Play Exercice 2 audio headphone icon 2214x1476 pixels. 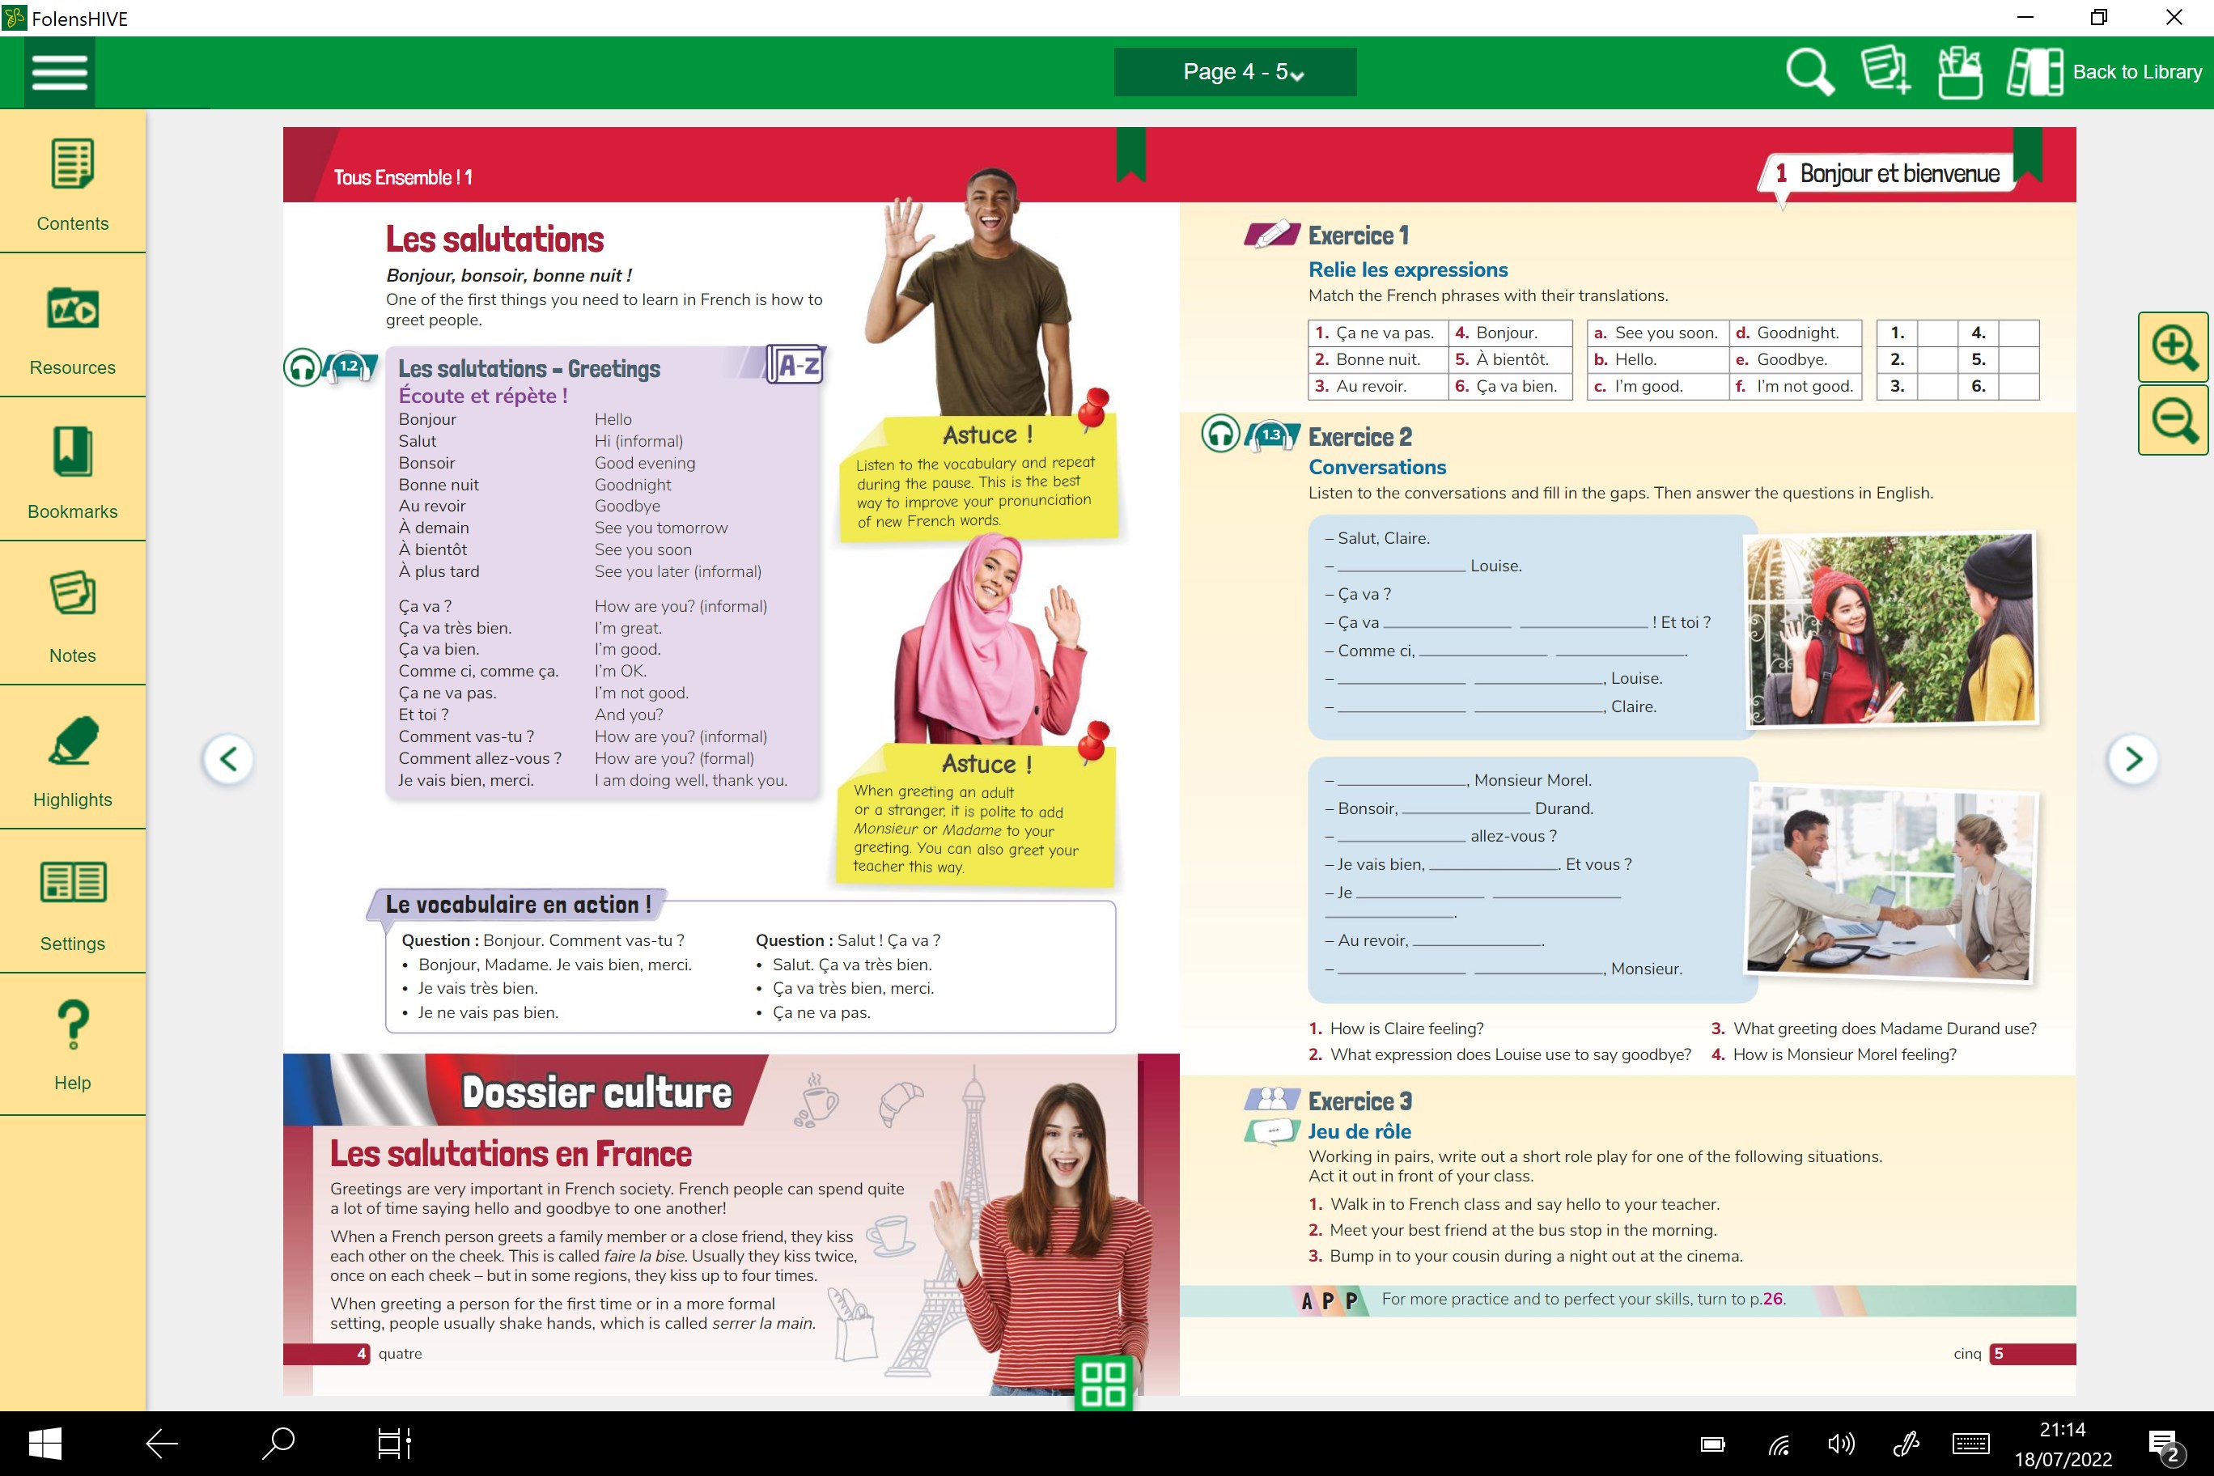pyautogui.click(x=1221, y=434)
